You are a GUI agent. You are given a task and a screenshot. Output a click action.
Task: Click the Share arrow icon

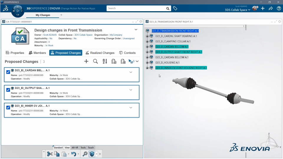[271, 8]
